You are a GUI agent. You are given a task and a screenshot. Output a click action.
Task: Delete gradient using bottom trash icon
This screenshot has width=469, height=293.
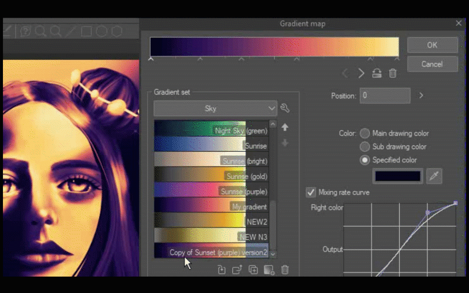pos(285,270)
